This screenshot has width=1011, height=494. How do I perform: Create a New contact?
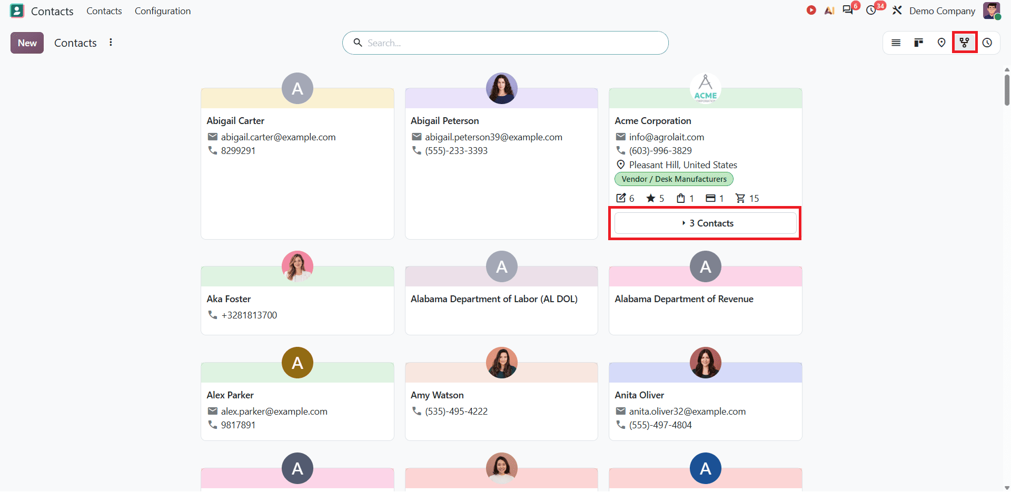27,43
